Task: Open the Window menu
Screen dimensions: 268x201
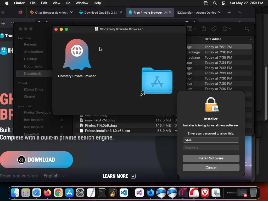Action: click(82, 3)
